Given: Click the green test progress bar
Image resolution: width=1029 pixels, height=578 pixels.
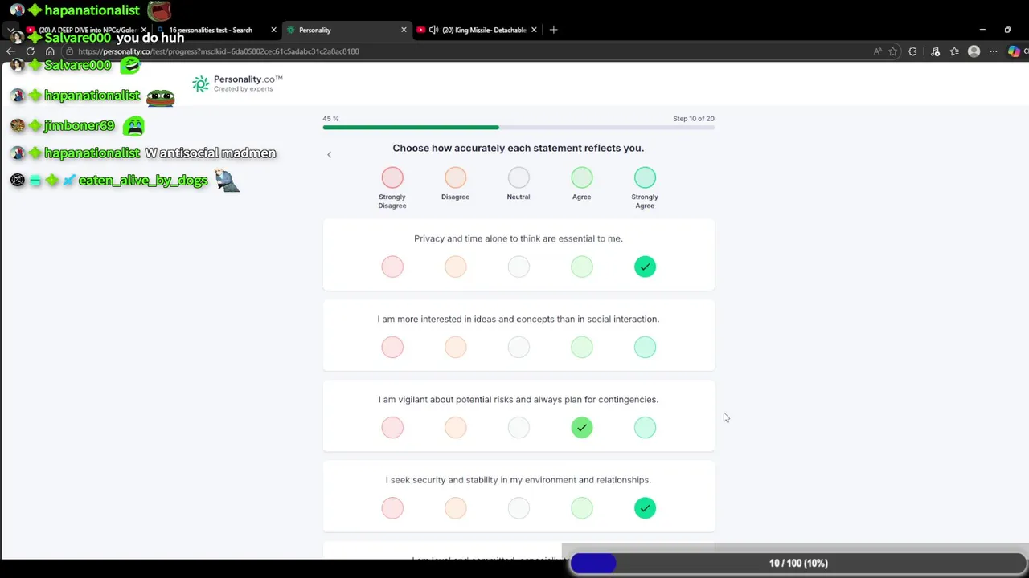Looking at the screenshot, I should pyautogui.click(x=519, y=127).
